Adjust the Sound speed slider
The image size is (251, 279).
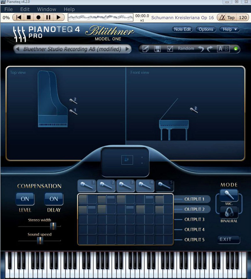tap(40, 240)
